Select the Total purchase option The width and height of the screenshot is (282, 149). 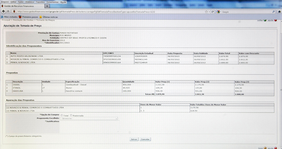[62, 115]
